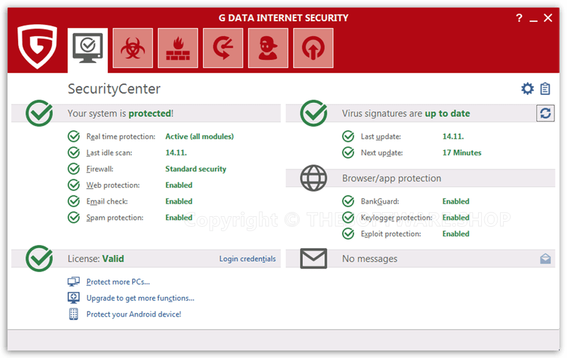Open the Parental controls tab

pos(268,48)
